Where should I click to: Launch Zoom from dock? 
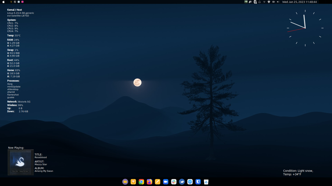(166, 182)
